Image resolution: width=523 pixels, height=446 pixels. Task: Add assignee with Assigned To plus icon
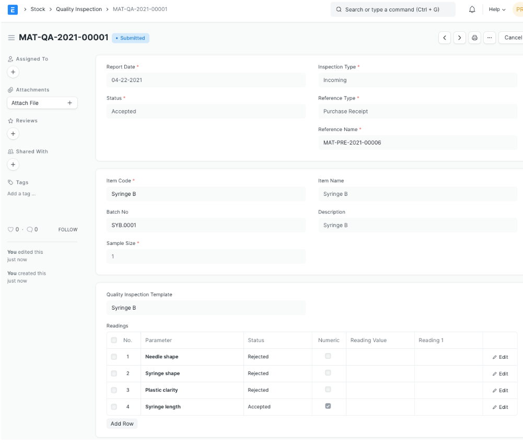point(13,72)
